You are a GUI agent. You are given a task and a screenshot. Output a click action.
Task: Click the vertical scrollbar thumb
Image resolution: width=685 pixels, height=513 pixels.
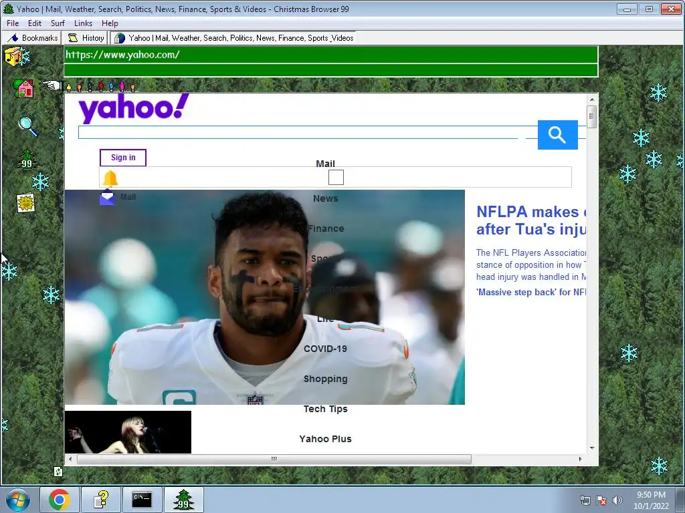[592, 116]
